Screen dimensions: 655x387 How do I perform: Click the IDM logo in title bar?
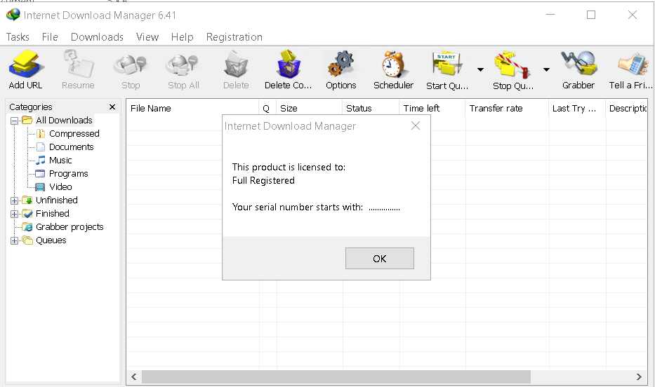(13, 15)
